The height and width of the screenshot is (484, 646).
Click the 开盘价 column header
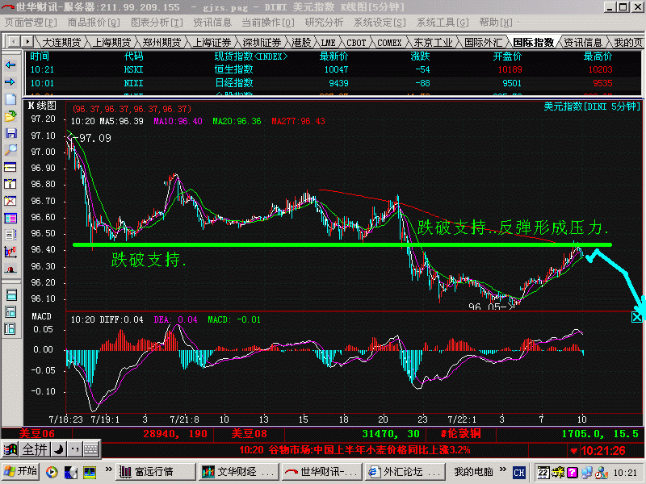[507, 56]
